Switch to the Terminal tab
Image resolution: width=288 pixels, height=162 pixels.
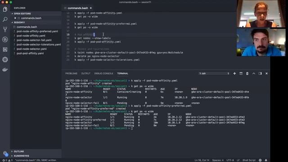pos(122,73)
